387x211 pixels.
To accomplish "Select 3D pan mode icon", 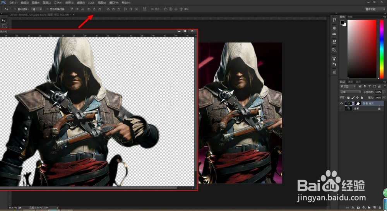I will [176, 9].
